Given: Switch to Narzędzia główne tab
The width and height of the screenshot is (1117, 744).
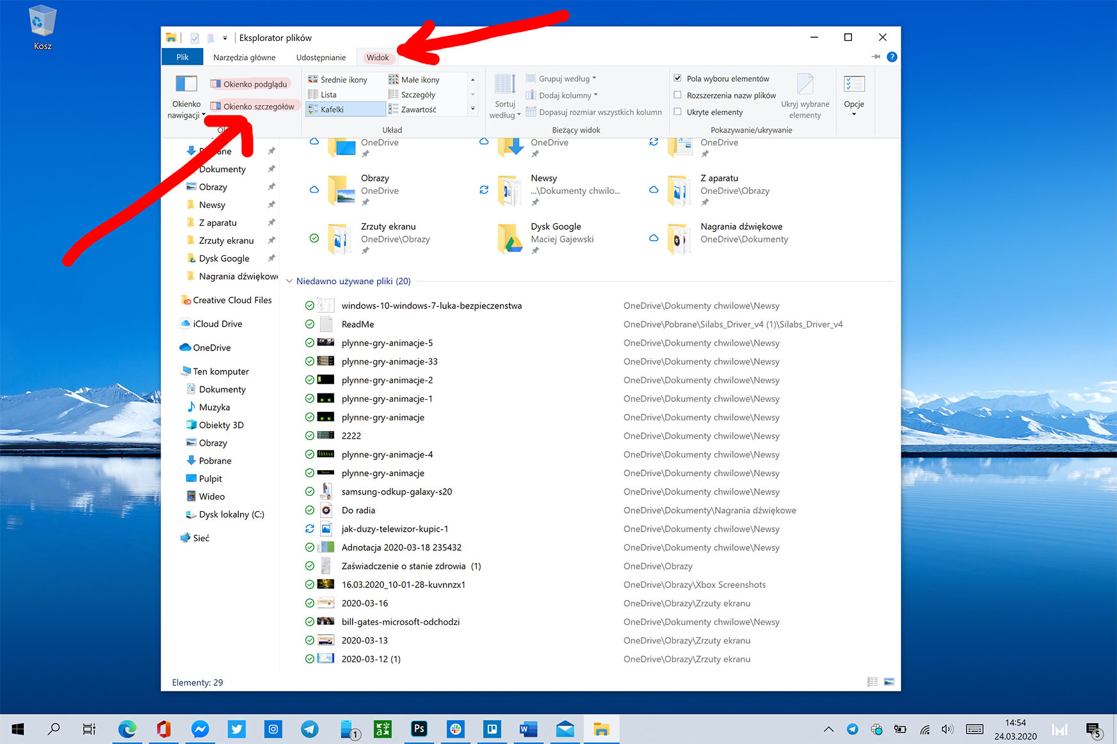Looking at the screenshot, I should tap(245, 57).
